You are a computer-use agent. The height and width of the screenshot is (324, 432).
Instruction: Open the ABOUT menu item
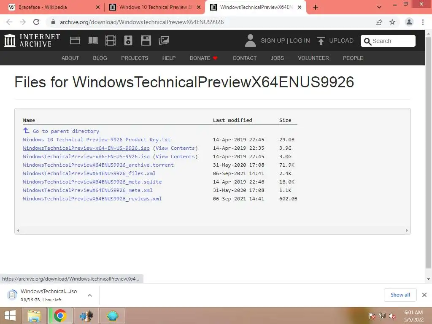coord(70,58)
